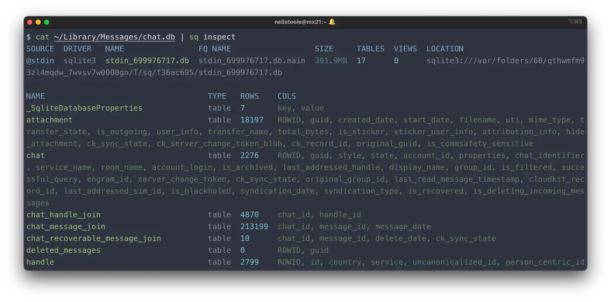The width and height of the screenshot is (611, 302).
Task: Click the chat row count 2276
Action: [250, 155]
